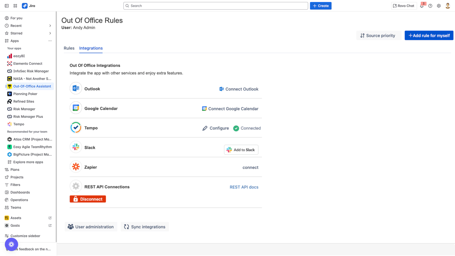
Task: Click the user profile avatar
Action: [x=448, y=6]
